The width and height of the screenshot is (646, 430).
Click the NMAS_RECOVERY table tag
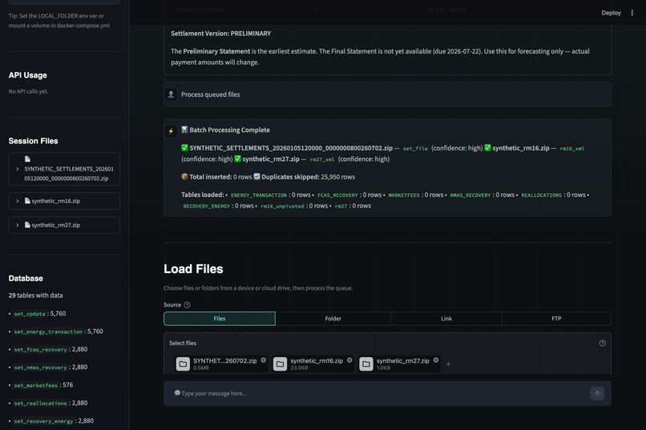(470, 195)
